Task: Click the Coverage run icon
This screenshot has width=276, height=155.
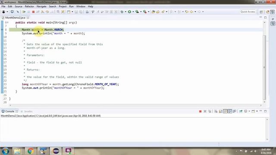Action: pos(137,12)
